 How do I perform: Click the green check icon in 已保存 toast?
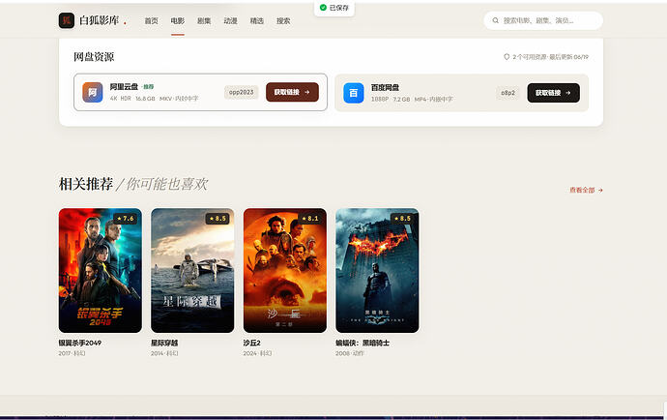click(323, 8)
